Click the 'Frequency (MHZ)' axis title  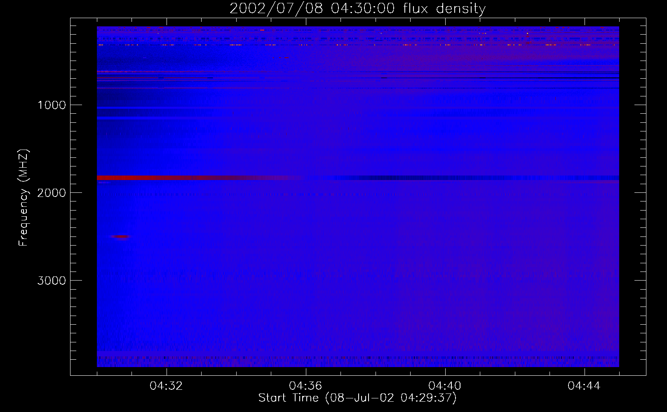coord(23,198)
